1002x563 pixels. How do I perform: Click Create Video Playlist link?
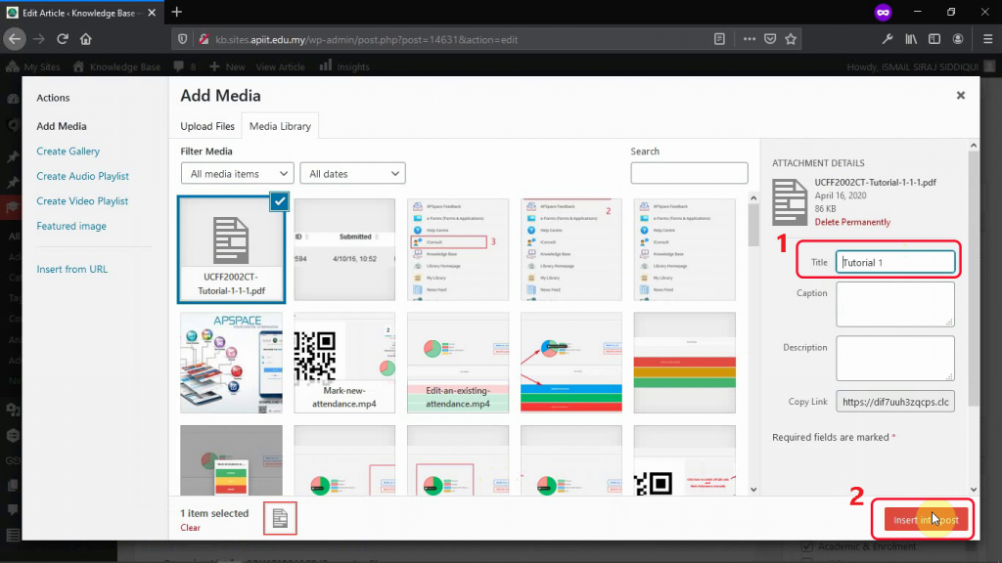tap(82, 200)
